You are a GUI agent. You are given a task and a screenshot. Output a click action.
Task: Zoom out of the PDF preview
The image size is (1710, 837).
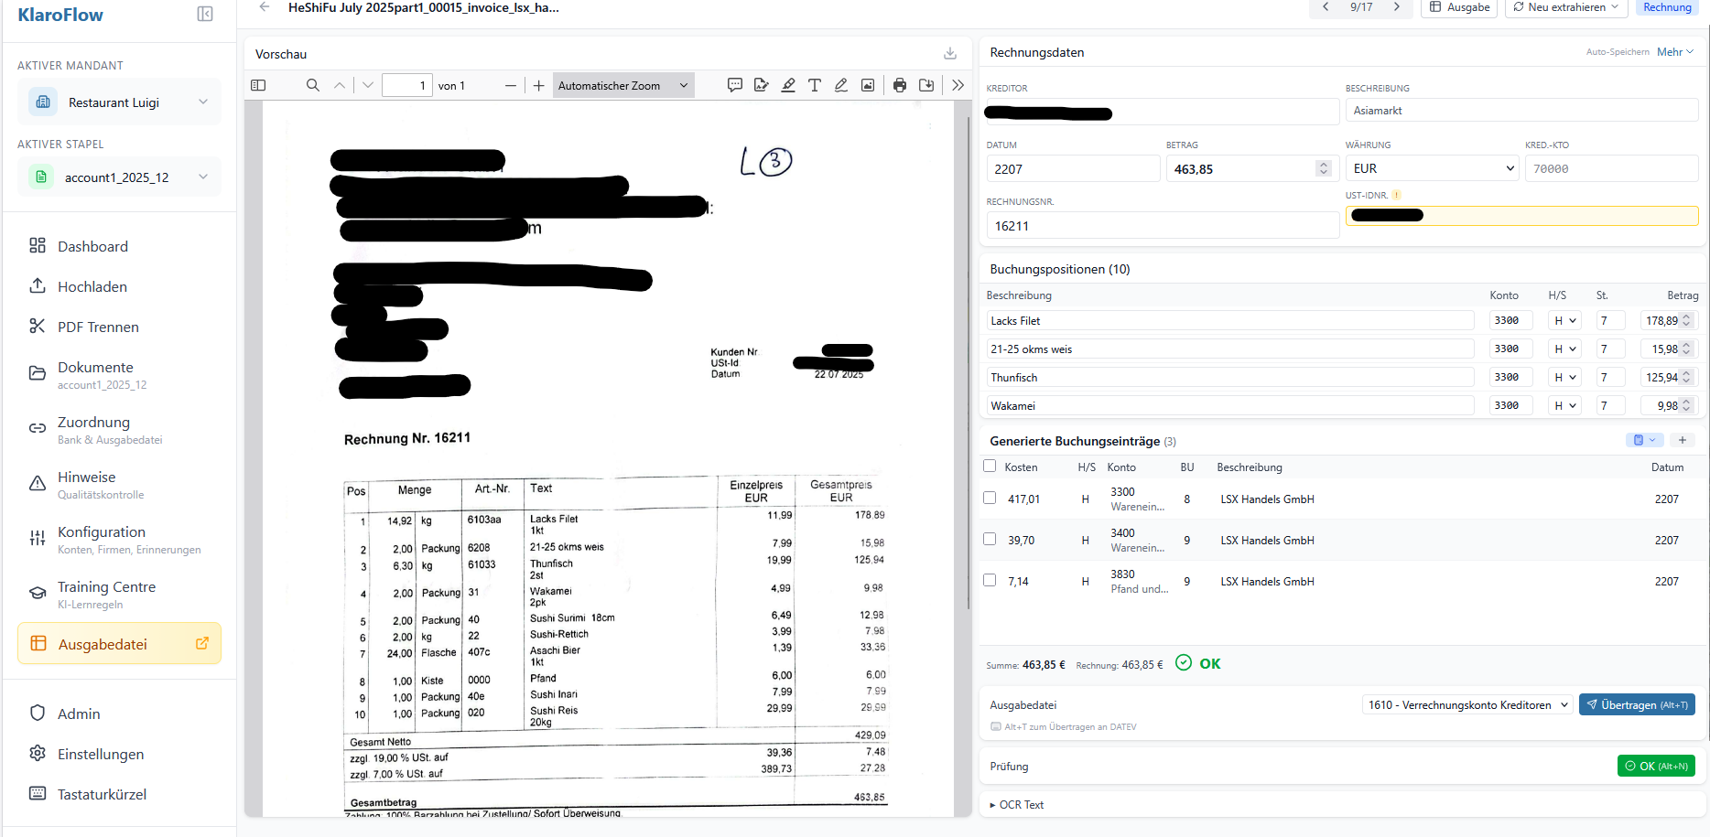pyautogui.click(x=511, y=85)
